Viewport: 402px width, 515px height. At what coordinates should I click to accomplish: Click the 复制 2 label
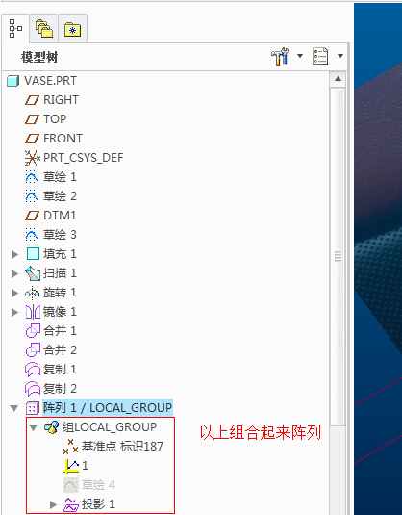point(60,389)
